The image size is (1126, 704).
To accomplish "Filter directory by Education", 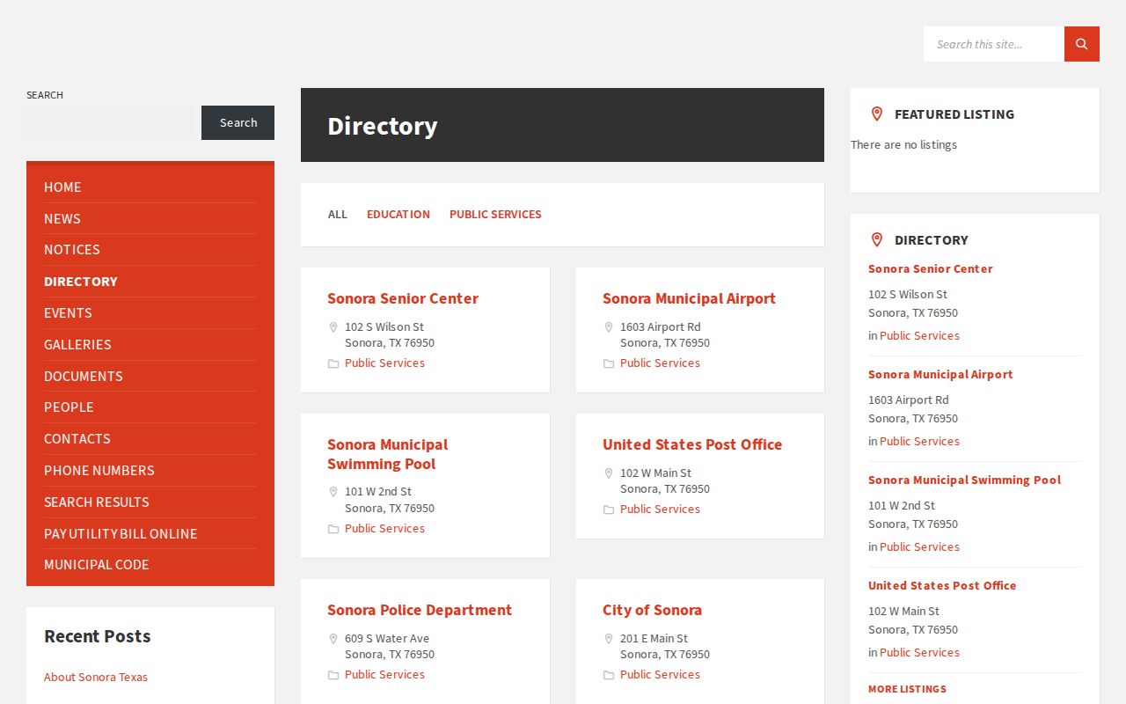I will pyautogui.click(x=398, y=214).
